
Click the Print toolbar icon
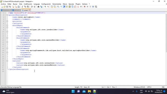tap(19, 7)
